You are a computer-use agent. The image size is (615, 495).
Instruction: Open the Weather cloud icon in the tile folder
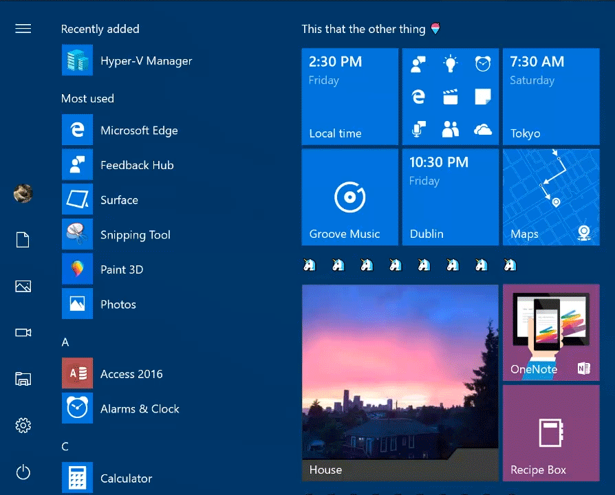(x=483, y=129)
